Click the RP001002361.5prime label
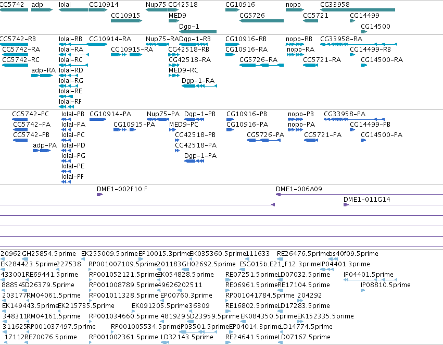 click(123, 337)
